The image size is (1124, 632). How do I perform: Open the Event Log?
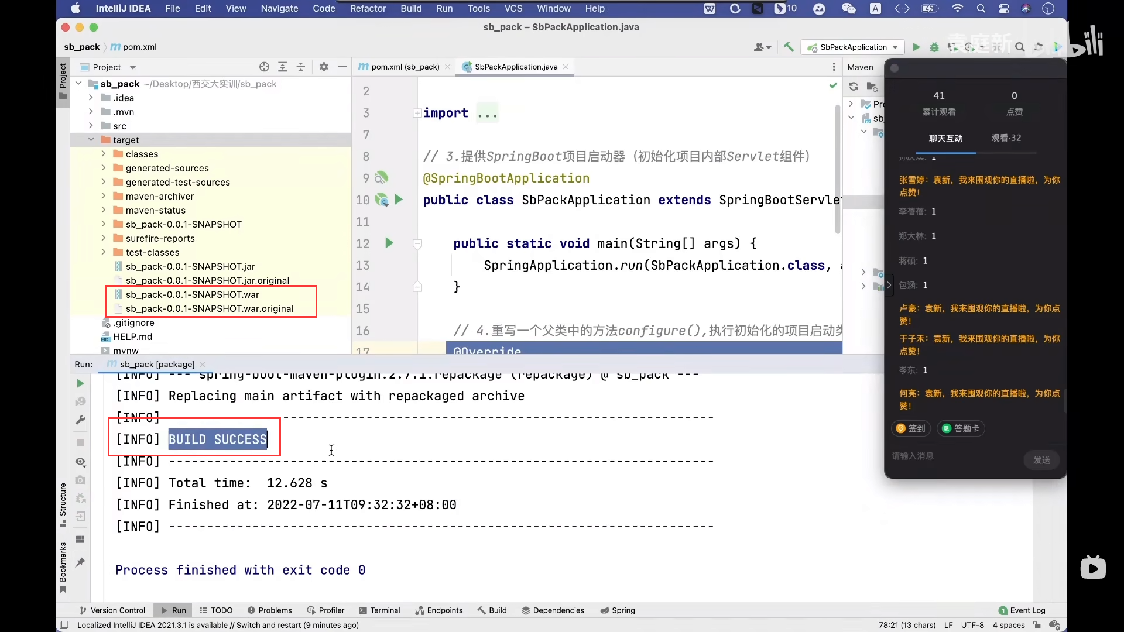[1022, 610]
